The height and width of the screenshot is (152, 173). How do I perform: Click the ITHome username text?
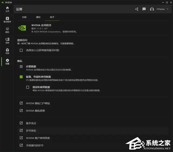click(x=161, y=9)
